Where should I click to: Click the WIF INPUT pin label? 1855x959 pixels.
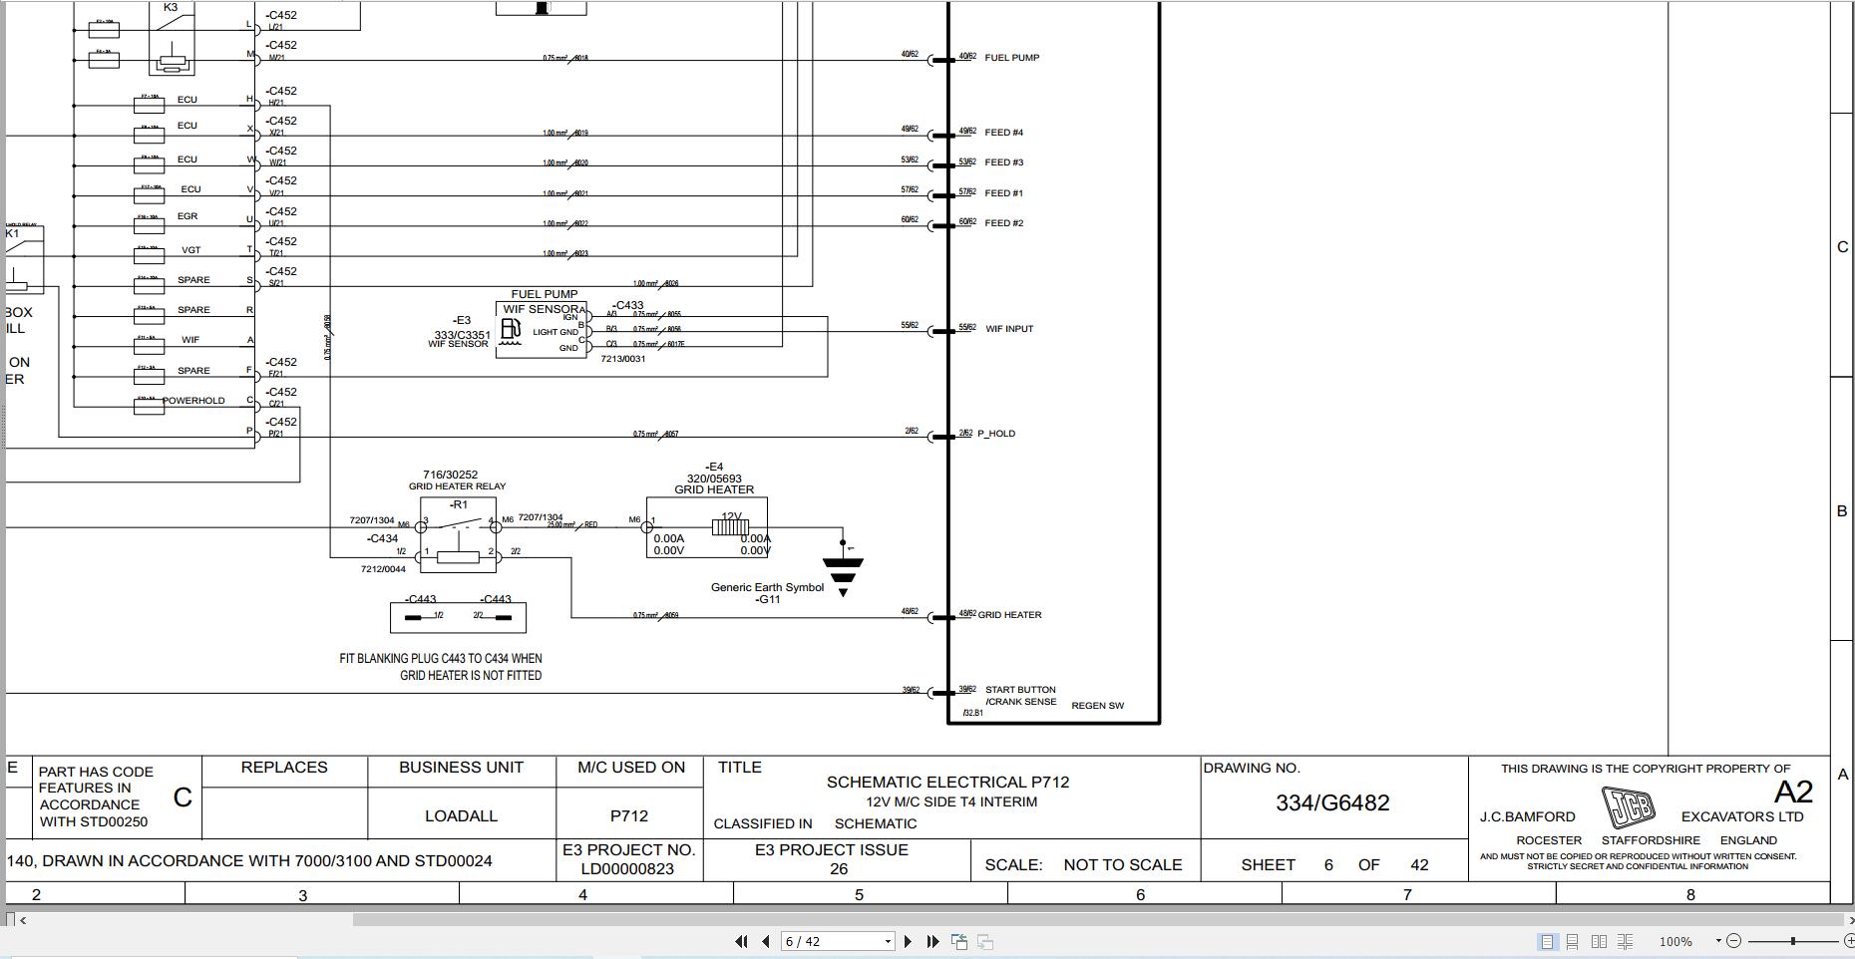[x=1009, y=328]
